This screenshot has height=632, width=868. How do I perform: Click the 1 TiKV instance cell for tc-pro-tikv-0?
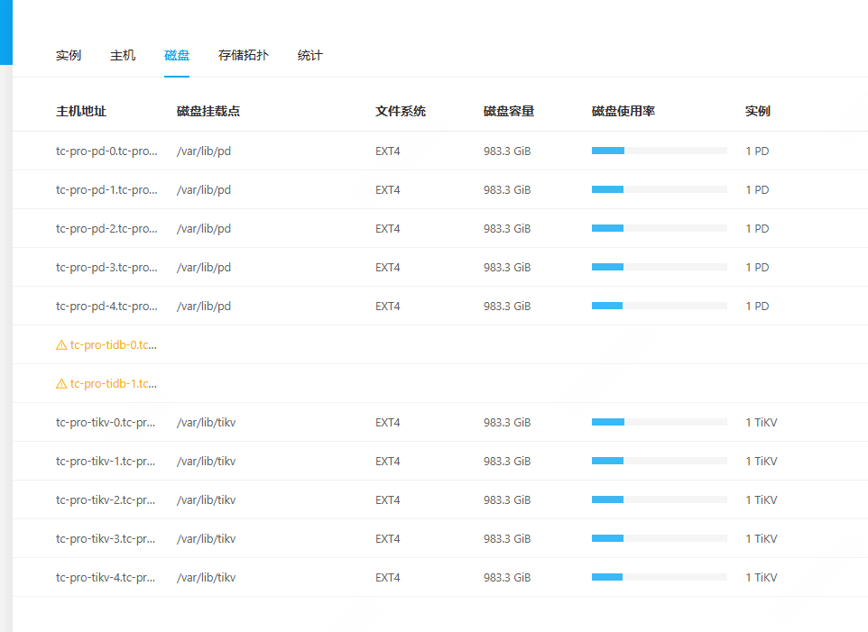tap(761, 423)
